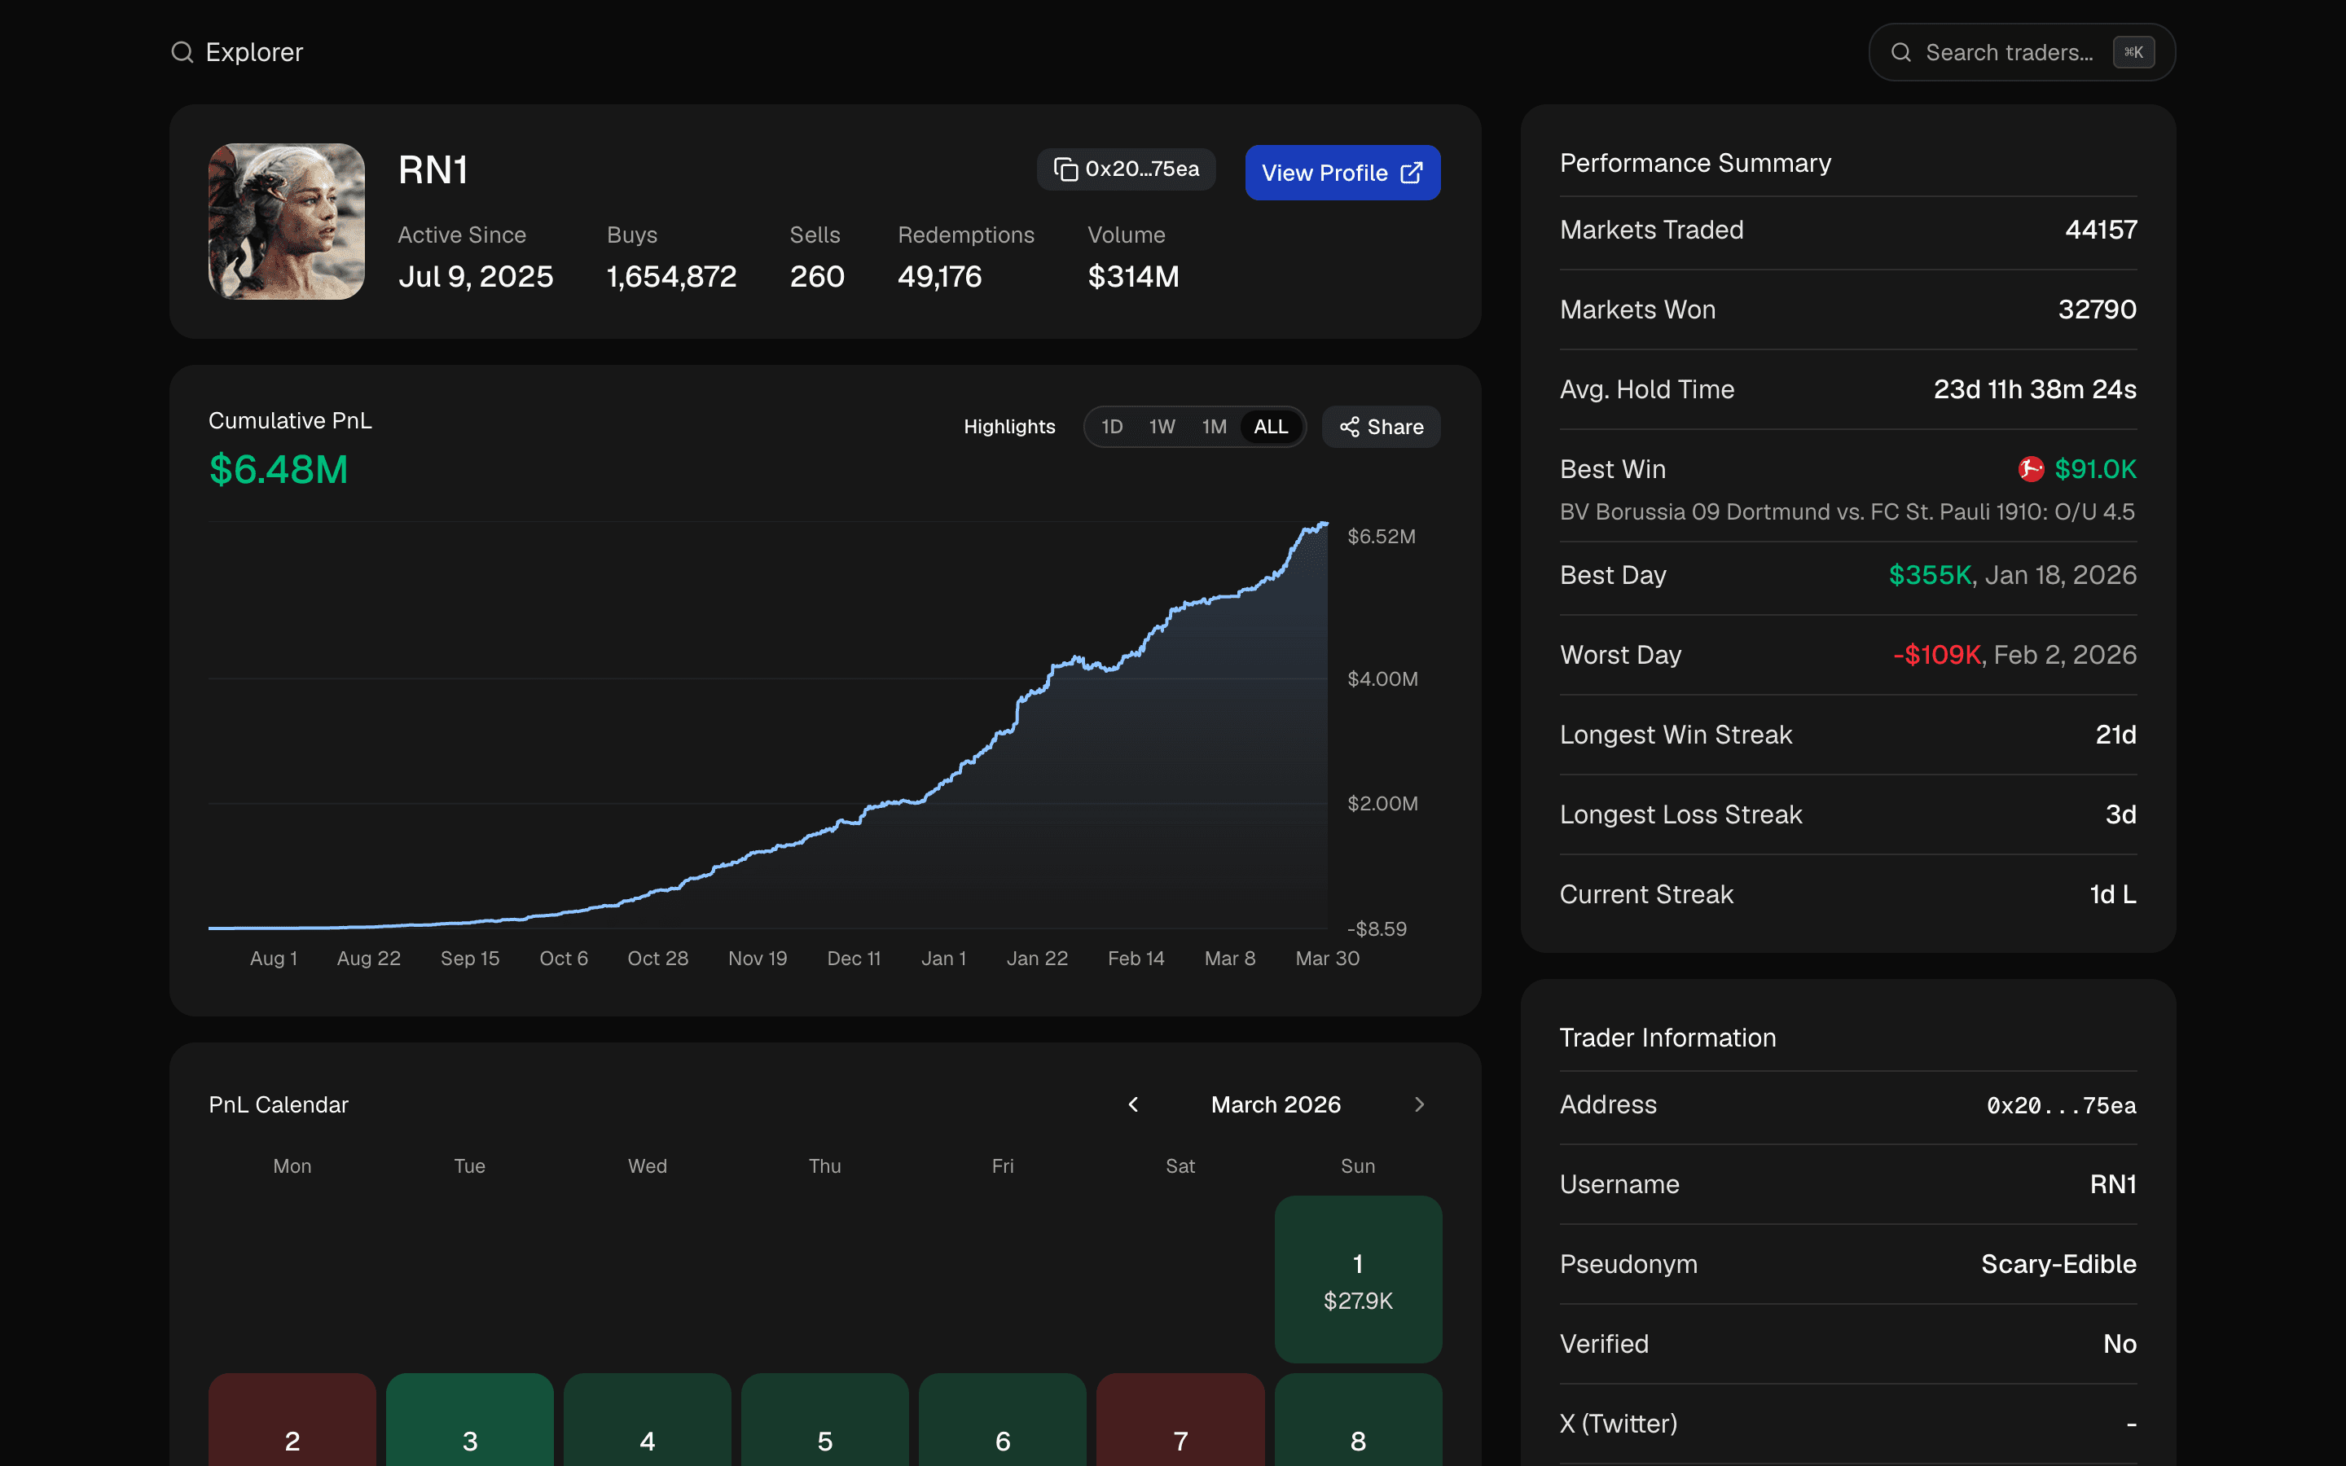Viewport: 2346px width, 1466px height.
Task: Select the 1D time range
Action: pos(1111,426)
